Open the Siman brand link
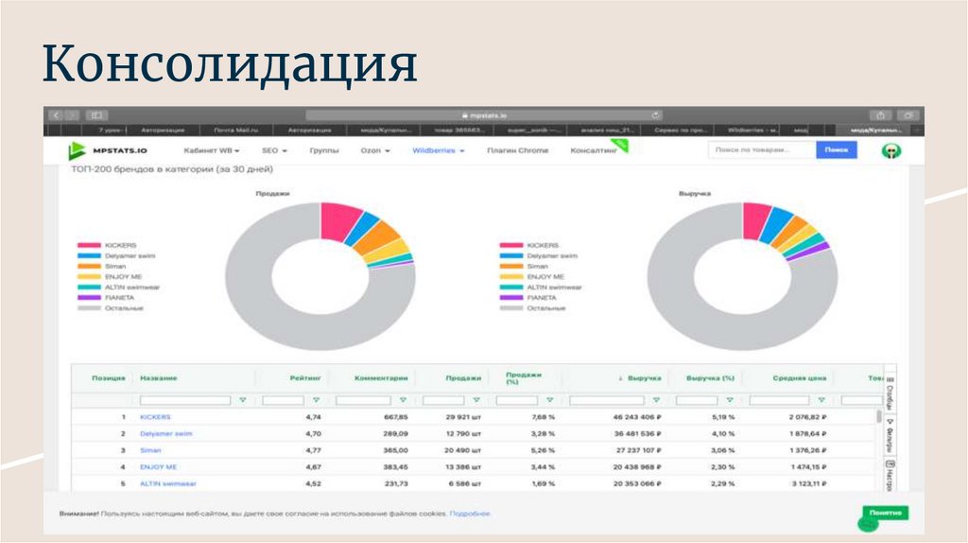 click(150, 450)
